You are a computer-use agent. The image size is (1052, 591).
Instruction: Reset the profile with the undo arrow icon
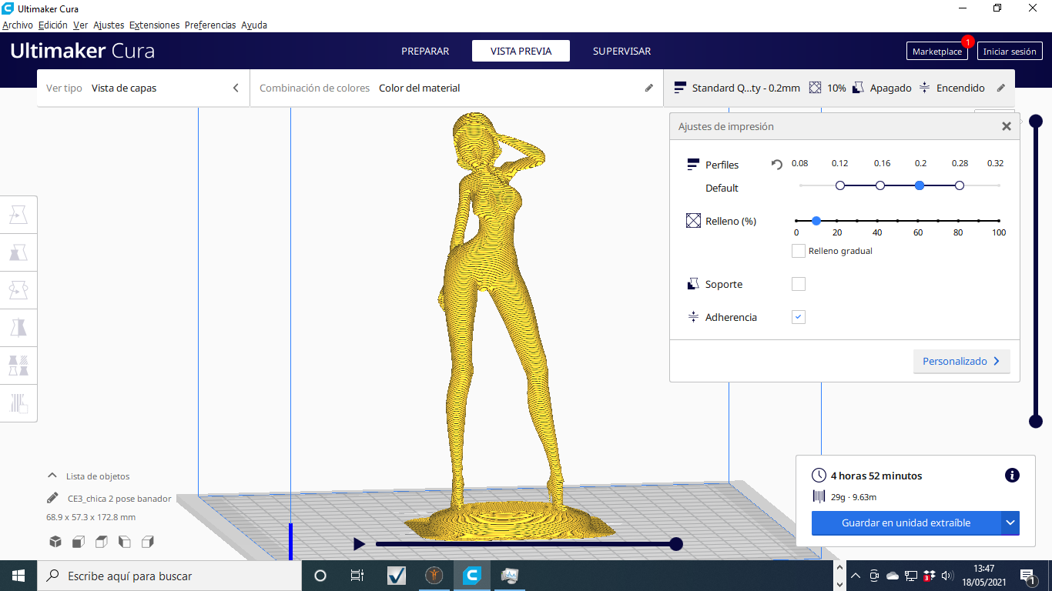click(777, 165)
